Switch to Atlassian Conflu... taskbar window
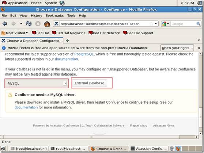This screenshot has width=204, height=153. tap(148, 149)
